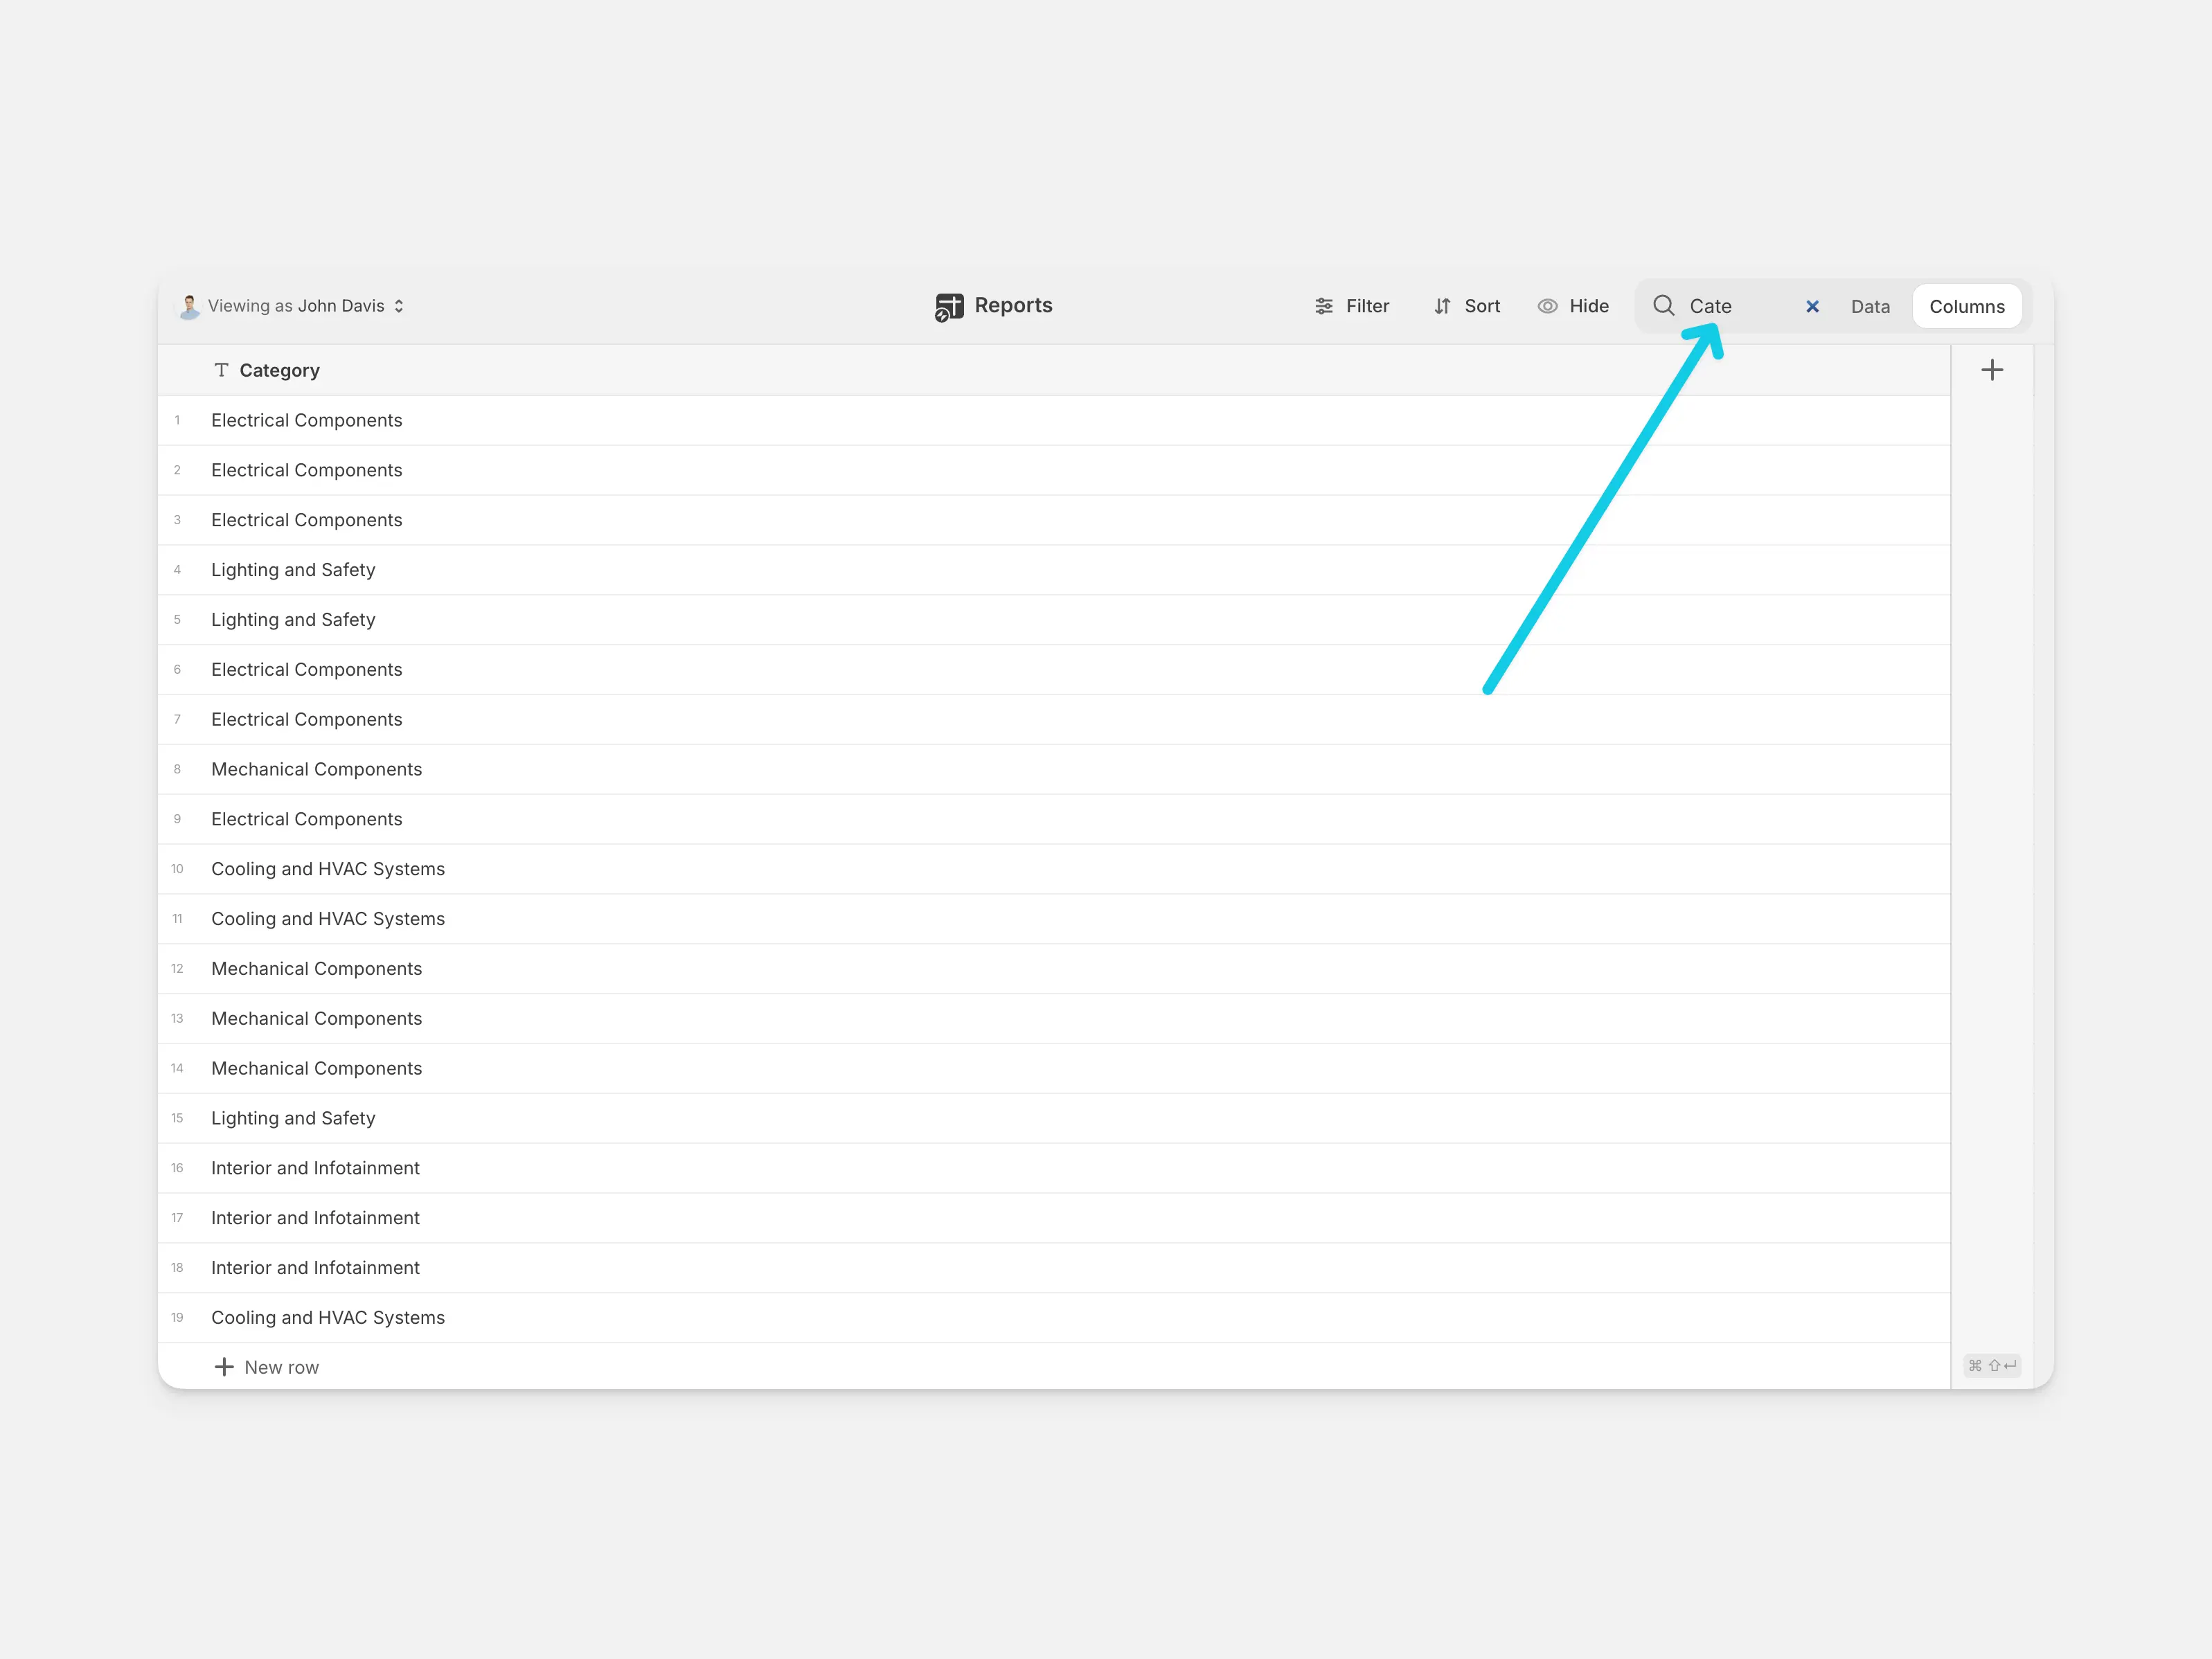
Task: Select row 2 Electrical Components cell
Action: tap(1054, 470)
